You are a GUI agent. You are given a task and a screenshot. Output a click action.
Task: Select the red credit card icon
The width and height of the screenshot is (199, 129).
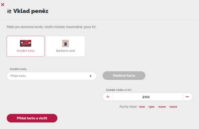tap(26, 43)
